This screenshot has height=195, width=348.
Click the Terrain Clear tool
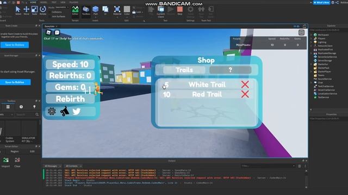(17, 162)
